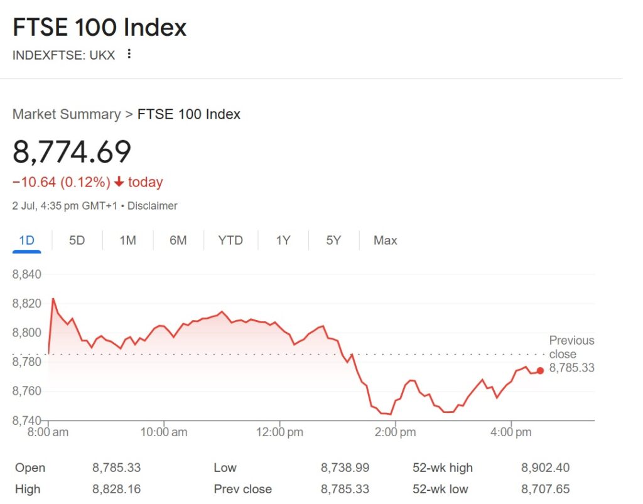The width and height of the screenshot is (643, 504).
Task: Click the 52-wk high value 8,902.40
Action: coord(546,468)
